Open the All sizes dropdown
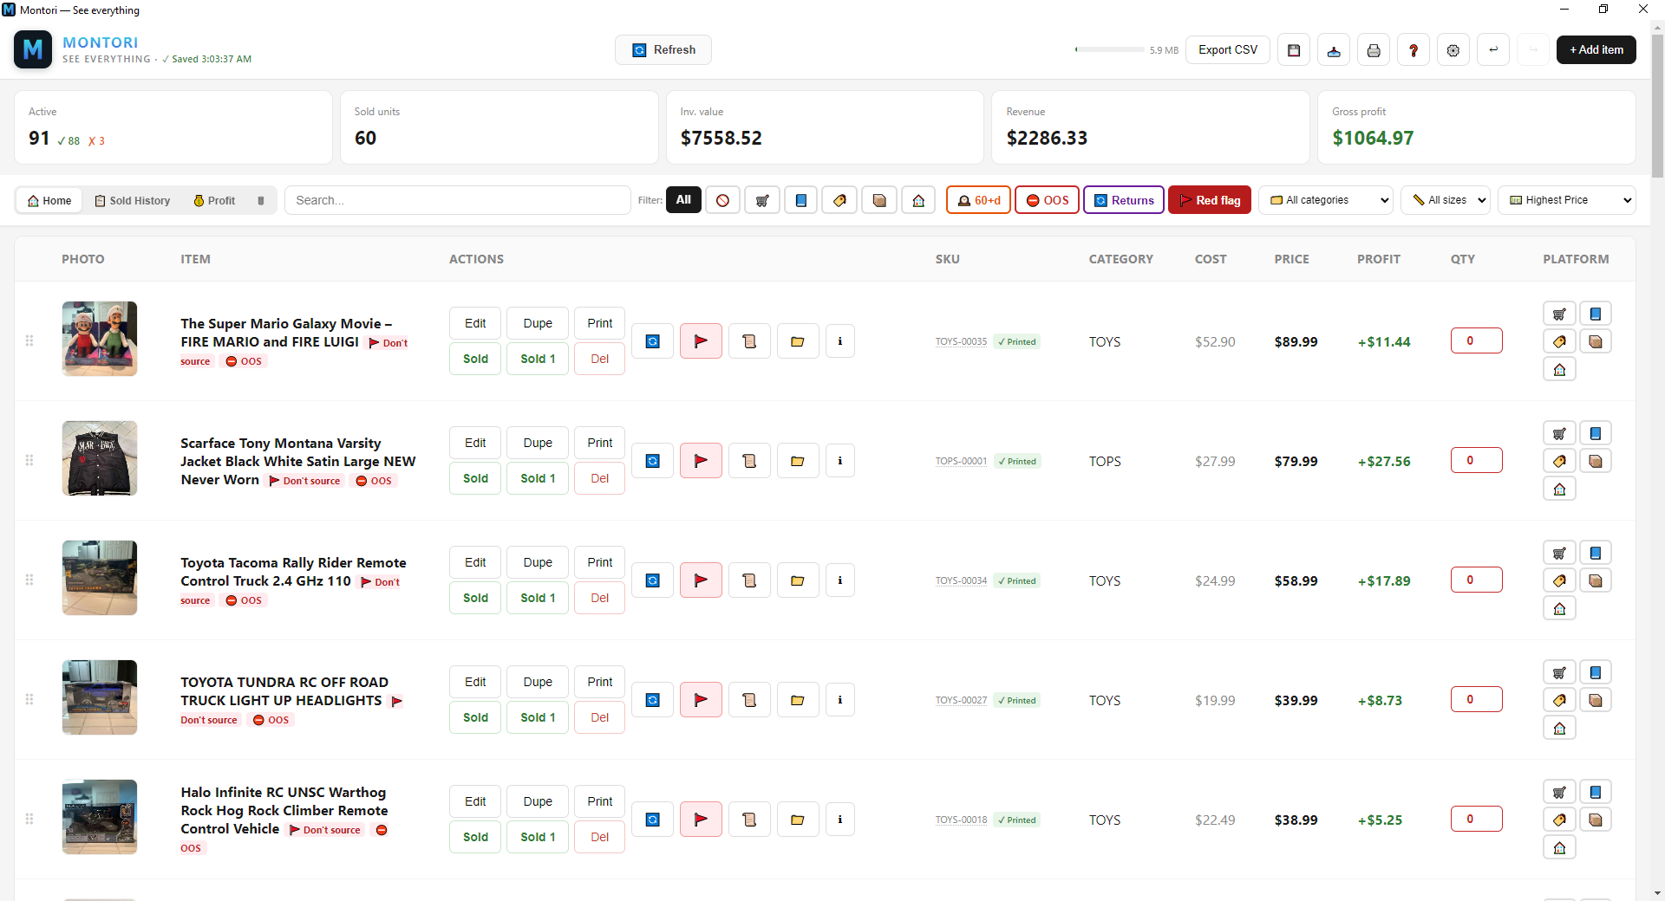1665x901 pixels. [1446, 200]
